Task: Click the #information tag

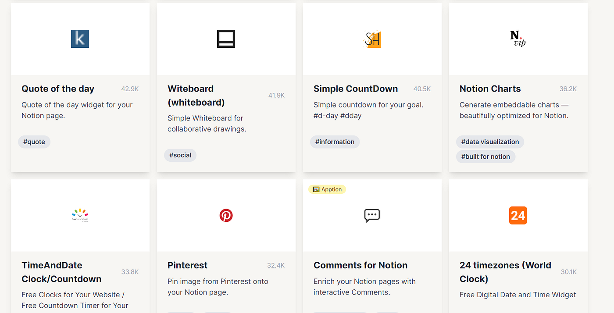Action: coord(335,142)
